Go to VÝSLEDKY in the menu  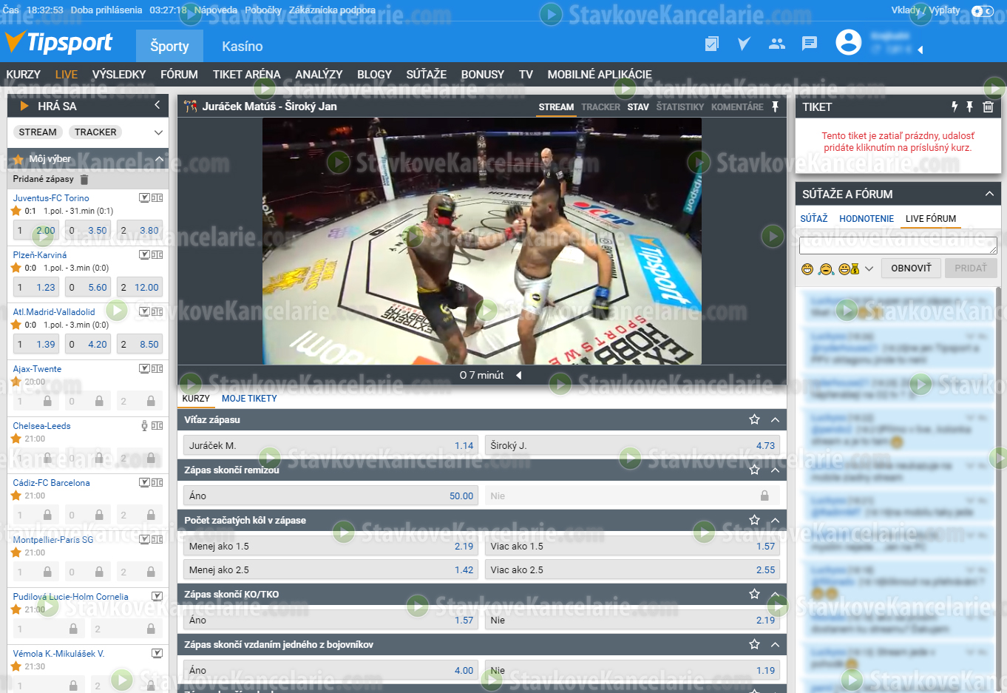coord(119,74)
